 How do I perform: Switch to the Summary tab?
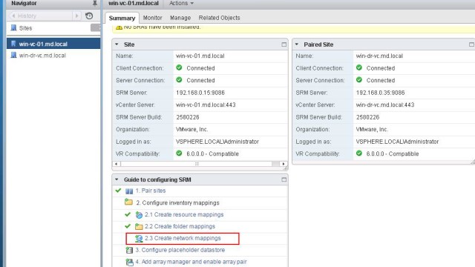[122, 18]
